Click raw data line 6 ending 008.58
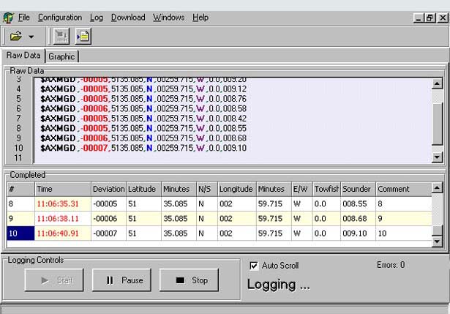 (x=143, y=108)
